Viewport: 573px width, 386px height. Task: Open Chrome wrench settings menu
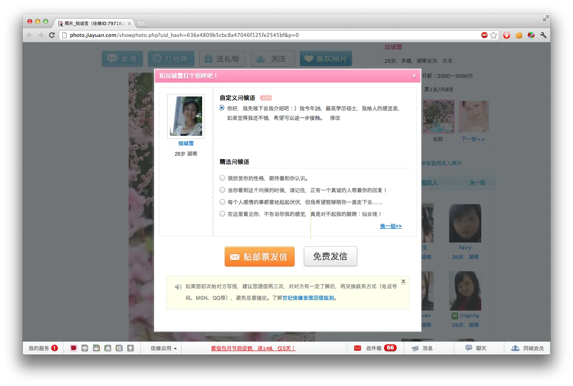click(x=543, y=35)
